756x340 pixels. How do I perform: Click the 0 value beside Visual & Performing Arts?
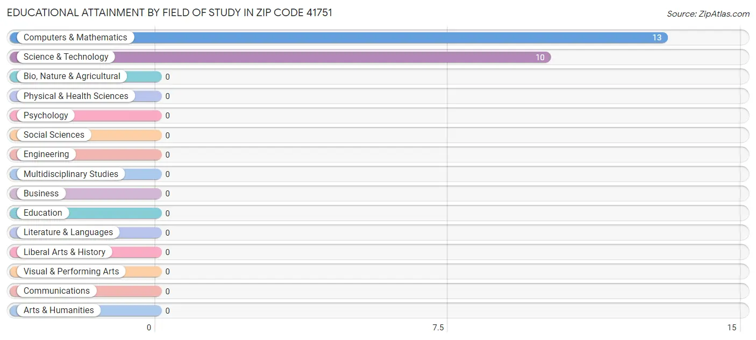click(x=168, y=272)
